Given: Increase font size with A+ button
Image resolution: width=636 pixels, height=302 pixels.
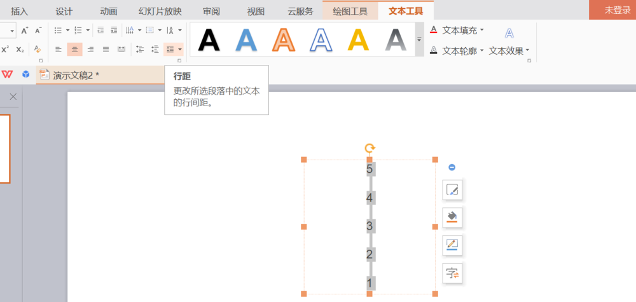Looking at the screenshot, I should pos(25,31).
